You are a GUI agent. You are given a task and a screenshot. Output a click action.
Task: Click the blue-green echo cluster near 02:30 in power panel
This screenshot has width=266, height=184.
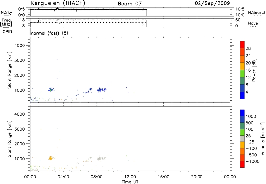pos(51,89)
